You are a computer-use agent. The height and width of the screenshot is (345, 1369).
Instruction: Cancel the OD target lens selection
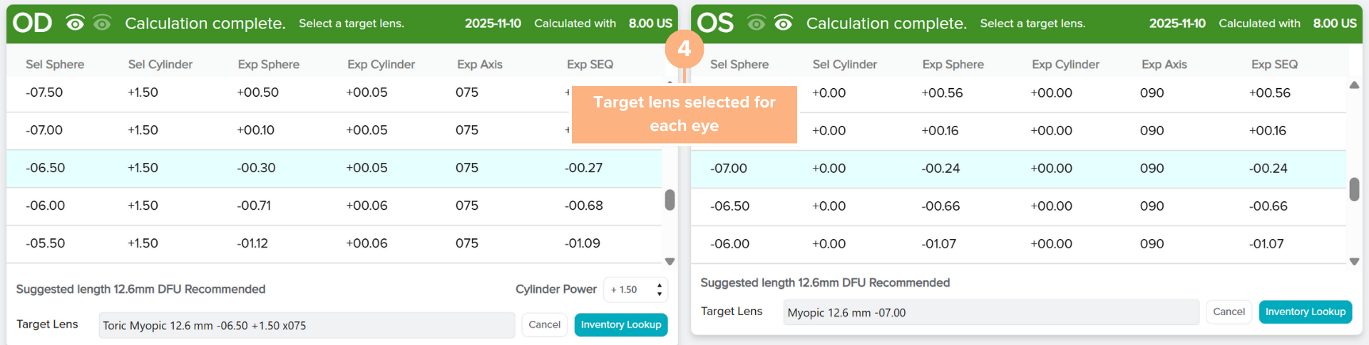[x=544, y=324]
